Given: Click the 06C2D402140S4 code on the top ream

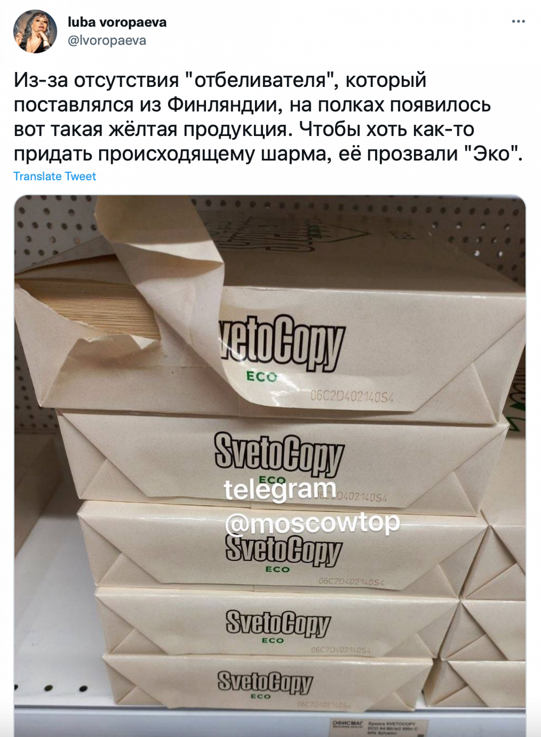Looking at the screenshot, I should [x=352, y=397].
